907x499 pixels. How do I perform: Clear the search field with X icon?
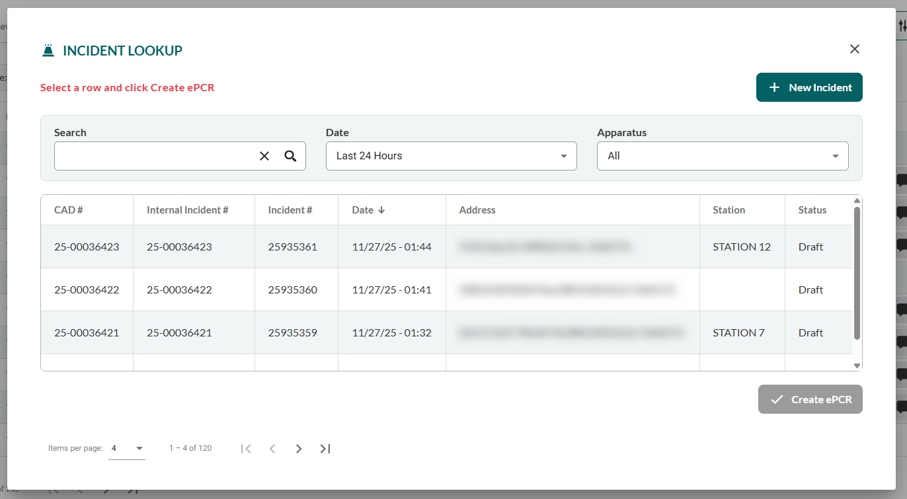point(264,156)
